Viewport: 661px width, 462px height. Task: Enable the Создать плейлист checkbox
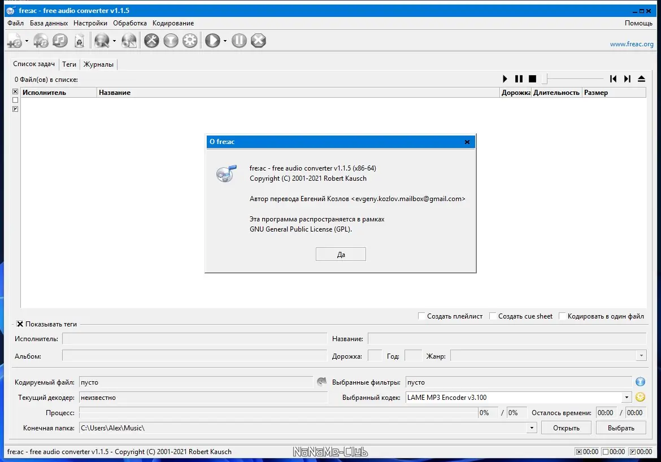point(421,316)
